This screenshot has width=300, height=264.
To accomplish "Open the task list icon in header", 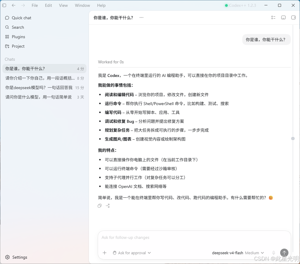I will [273, 17].
